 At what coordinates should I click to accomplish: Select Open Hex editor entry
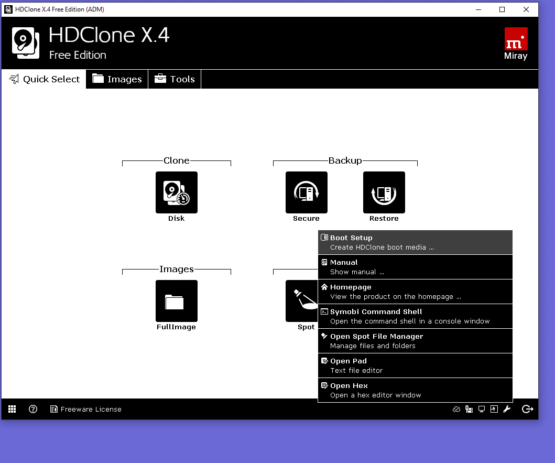click(415, 390)
